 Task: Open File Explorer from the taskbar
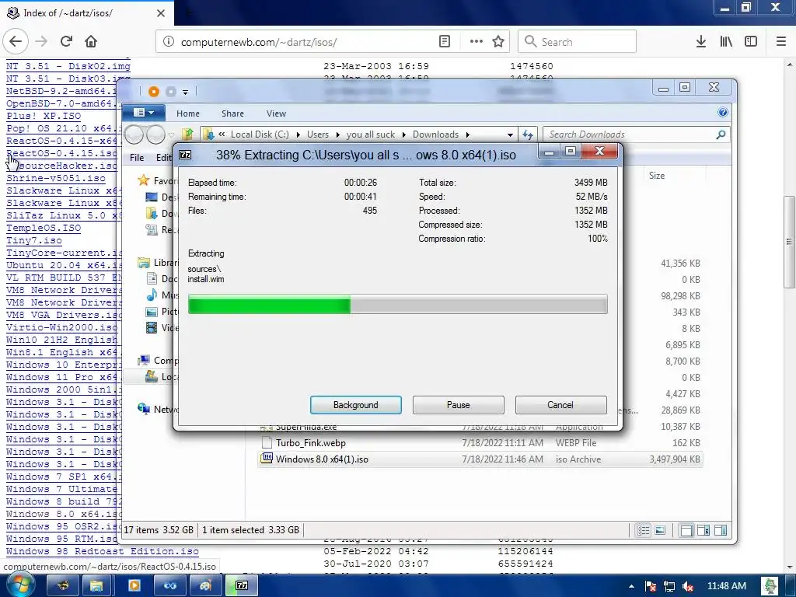96,586
